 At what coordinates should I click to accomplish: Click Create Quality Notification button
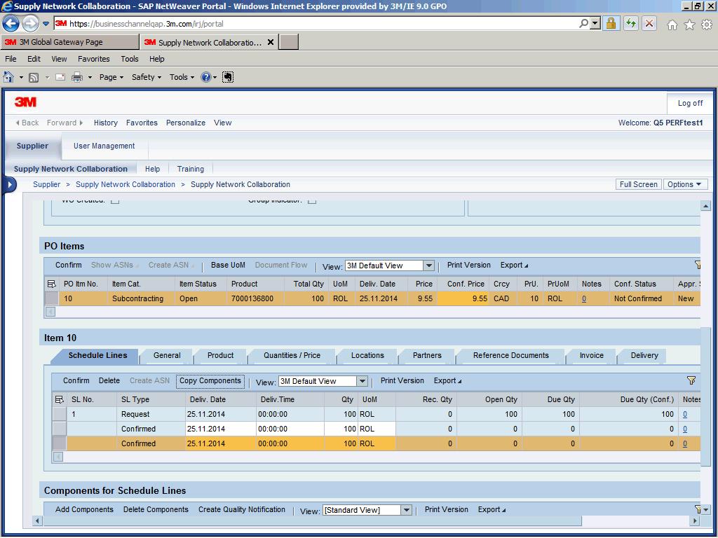[241, 509]
